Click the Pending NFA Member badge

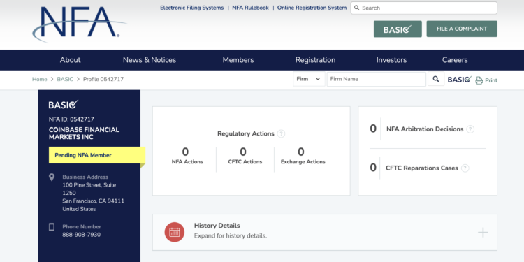[x=97, y=155]
